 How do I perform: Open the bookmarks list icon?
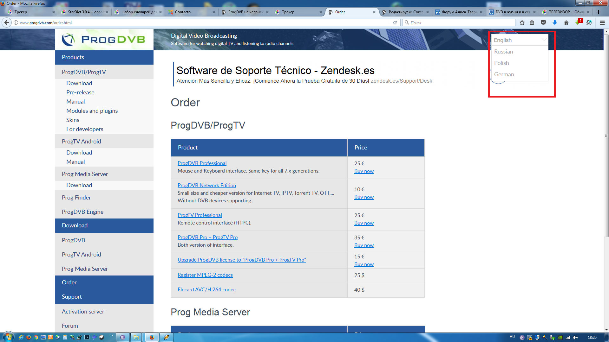tap(532, 22)
